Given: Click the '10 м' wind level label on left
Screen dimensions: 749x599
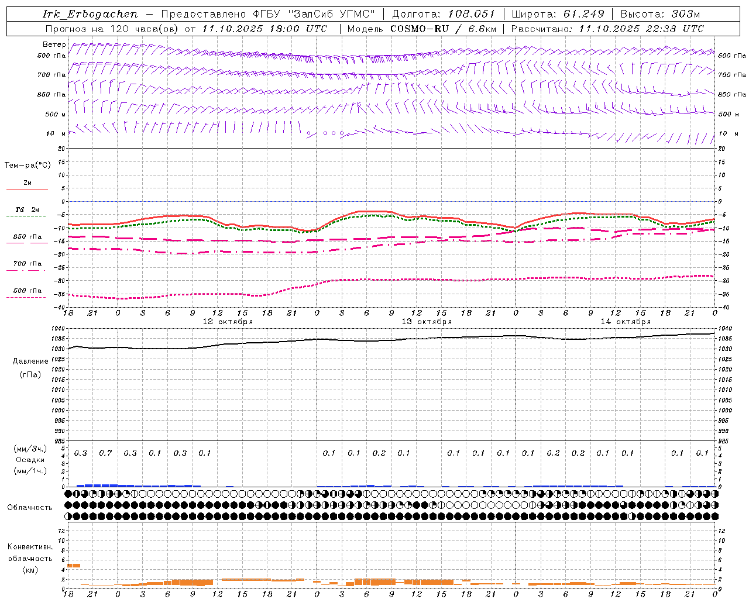Looking at the screenshot, I should point(56,133).
